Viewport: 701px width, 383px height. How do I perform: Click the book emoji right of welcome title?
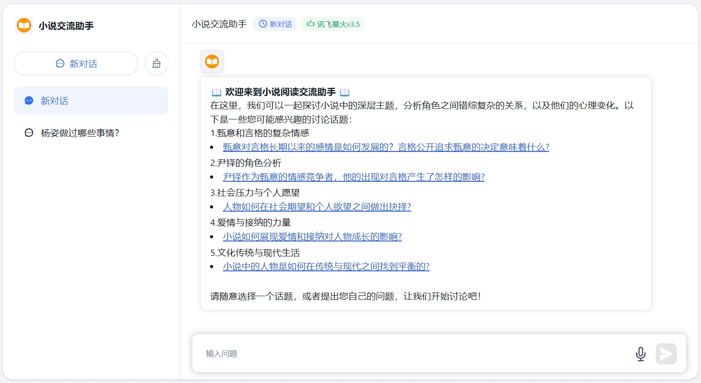point(344,92)
